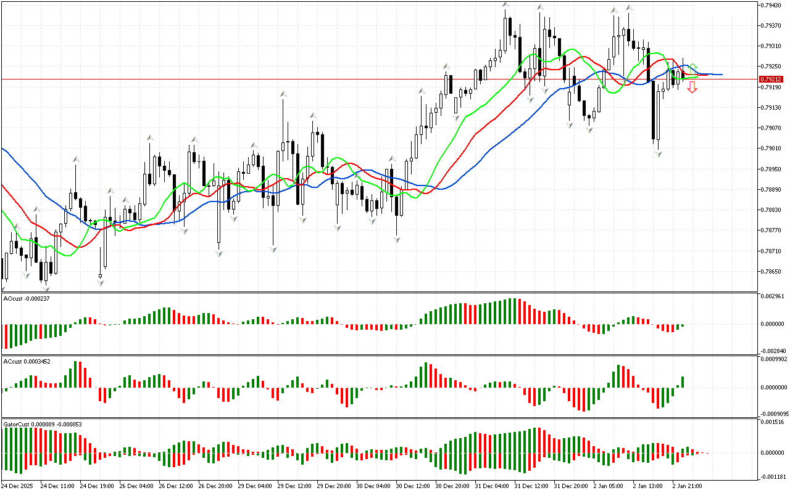This screenshot has width=790, height=493.
Task: Select the last green bar in the ACcust histogram
Action: 683,382
